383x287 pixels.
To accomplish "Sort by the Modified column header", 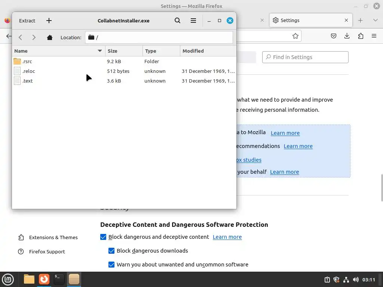I will [x=208, y=51].
